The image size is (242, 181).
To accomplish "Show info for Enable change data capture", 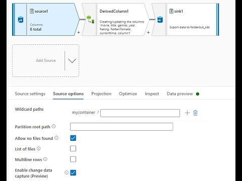I will tap(67, 172).
